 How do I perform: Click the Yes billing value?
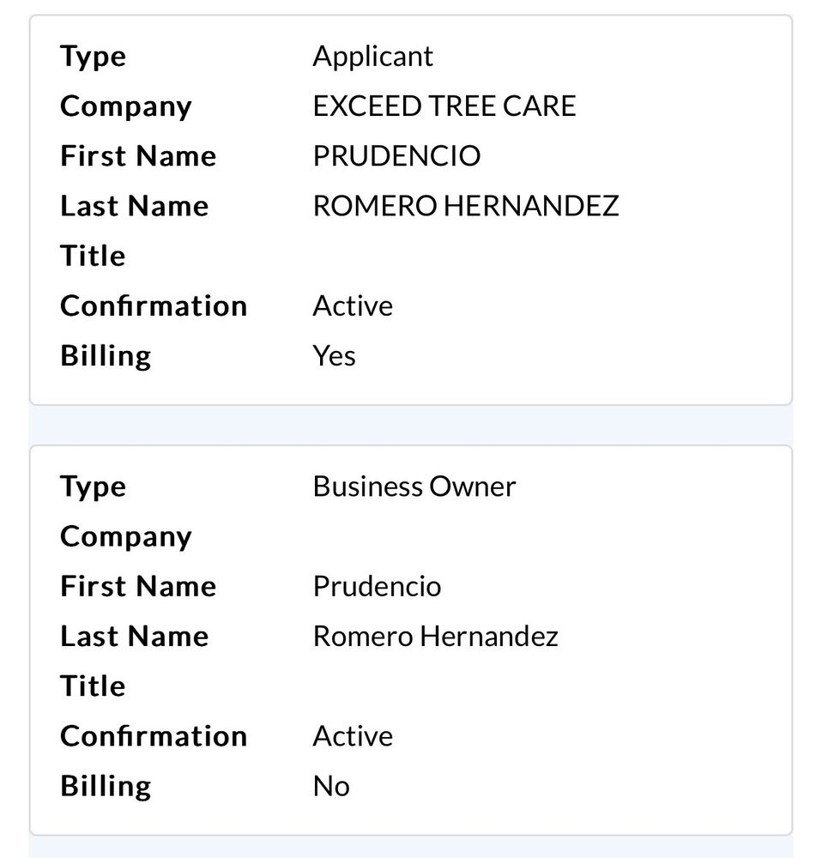(334, 355)
